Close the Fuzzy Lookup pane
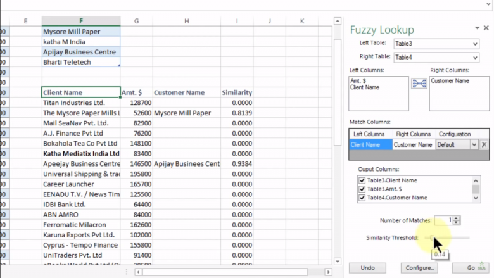 pyautogui.click(x=486, y=28)
